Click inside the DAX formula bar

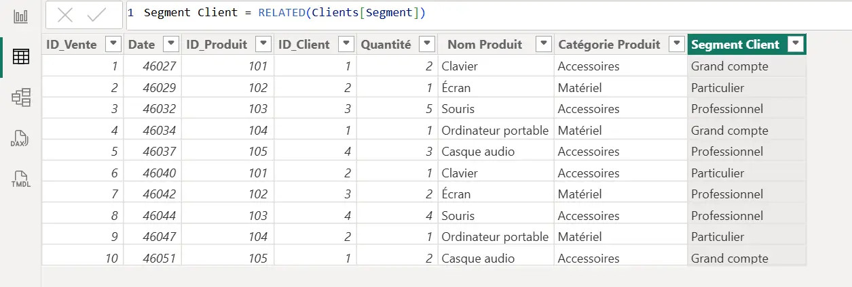click(x=489, y=15)
